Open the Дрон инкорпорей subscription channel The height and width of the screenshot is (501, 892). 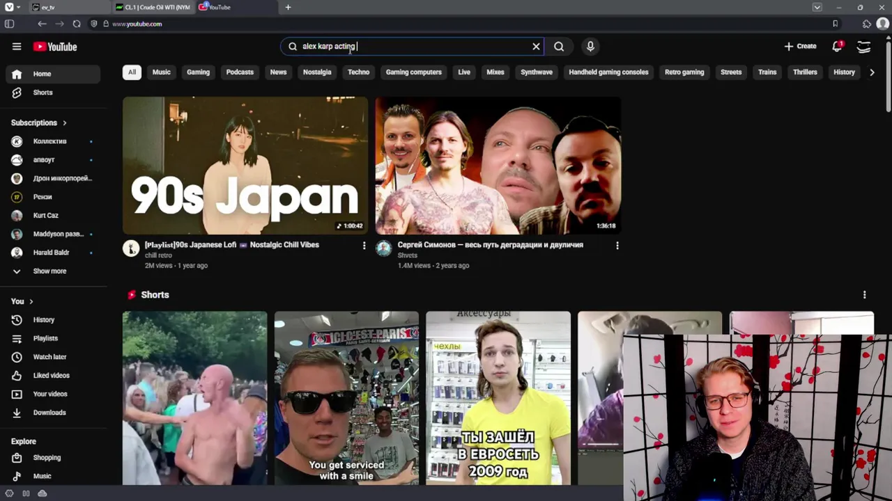click(53, 179)
